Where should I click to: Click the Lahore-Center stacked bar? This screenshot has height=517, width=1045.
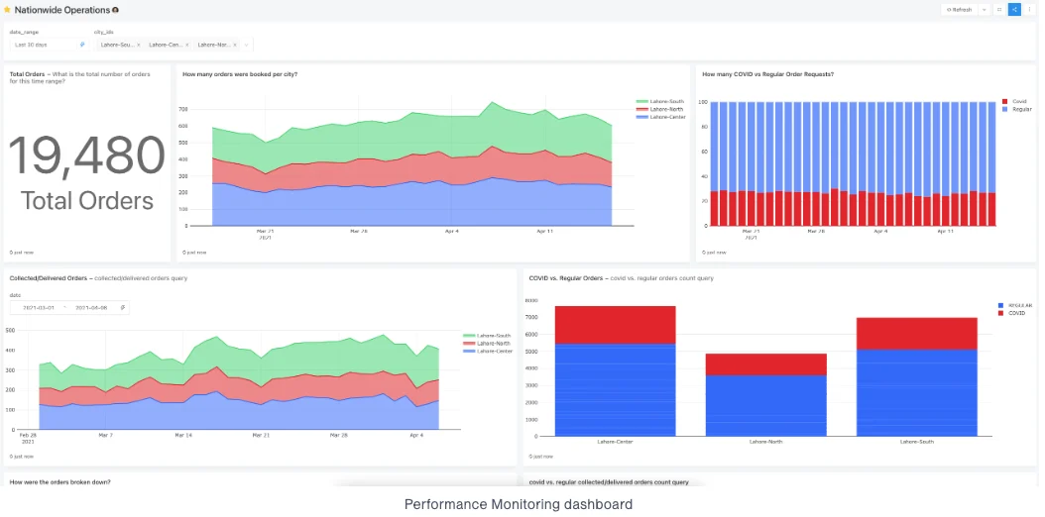pos(615,371)
